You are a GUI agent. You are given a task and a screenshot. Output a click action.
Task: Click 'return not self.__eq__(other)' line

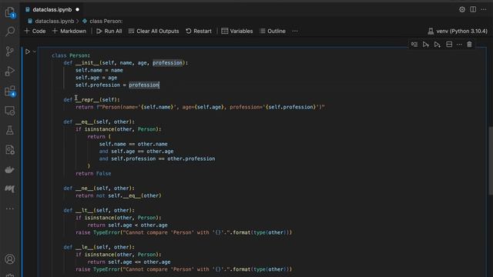click(119, 195)
